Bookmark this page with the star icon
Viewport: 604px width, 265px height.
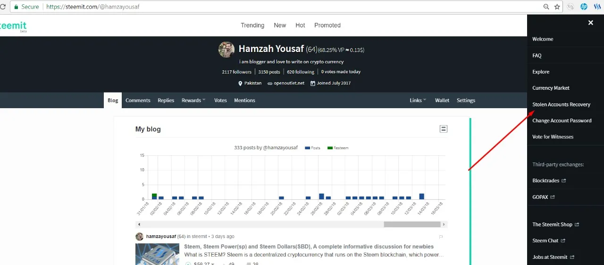point(557,7)
